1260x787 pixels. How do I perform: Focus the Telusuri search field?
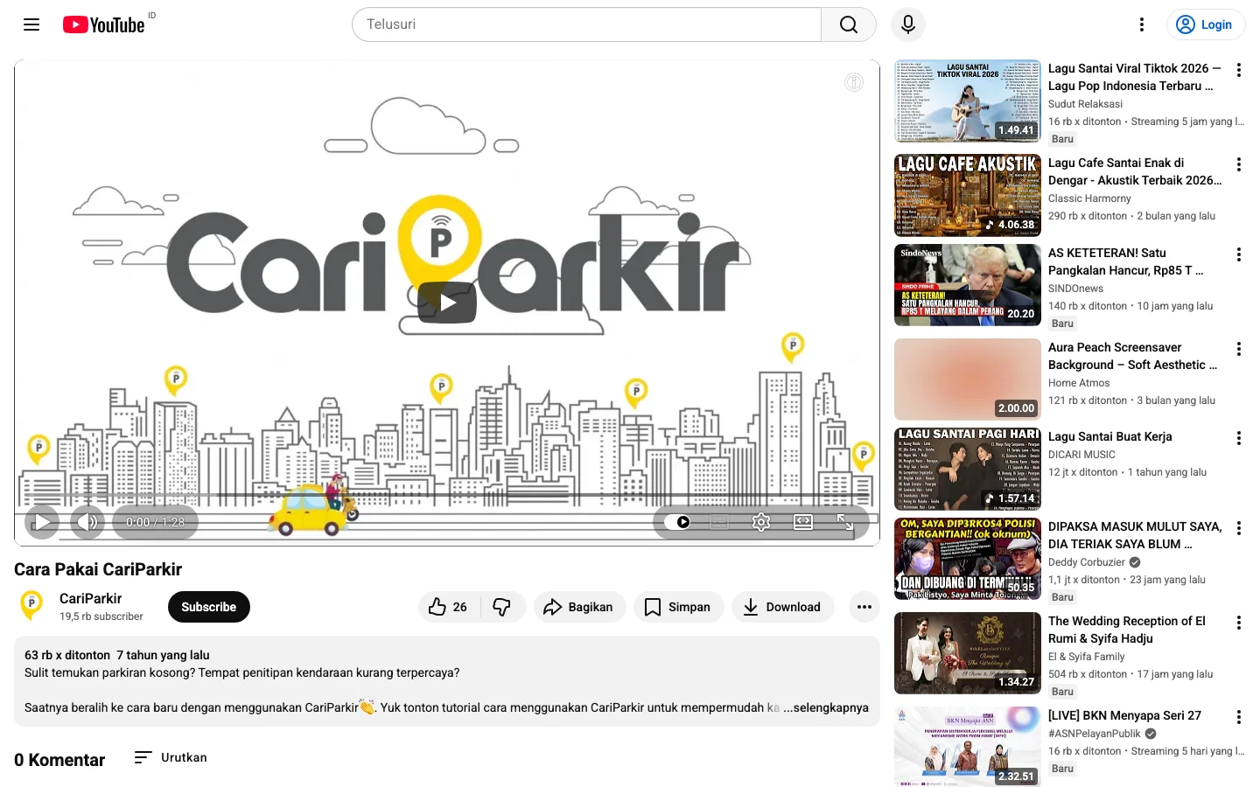(586, 24)
